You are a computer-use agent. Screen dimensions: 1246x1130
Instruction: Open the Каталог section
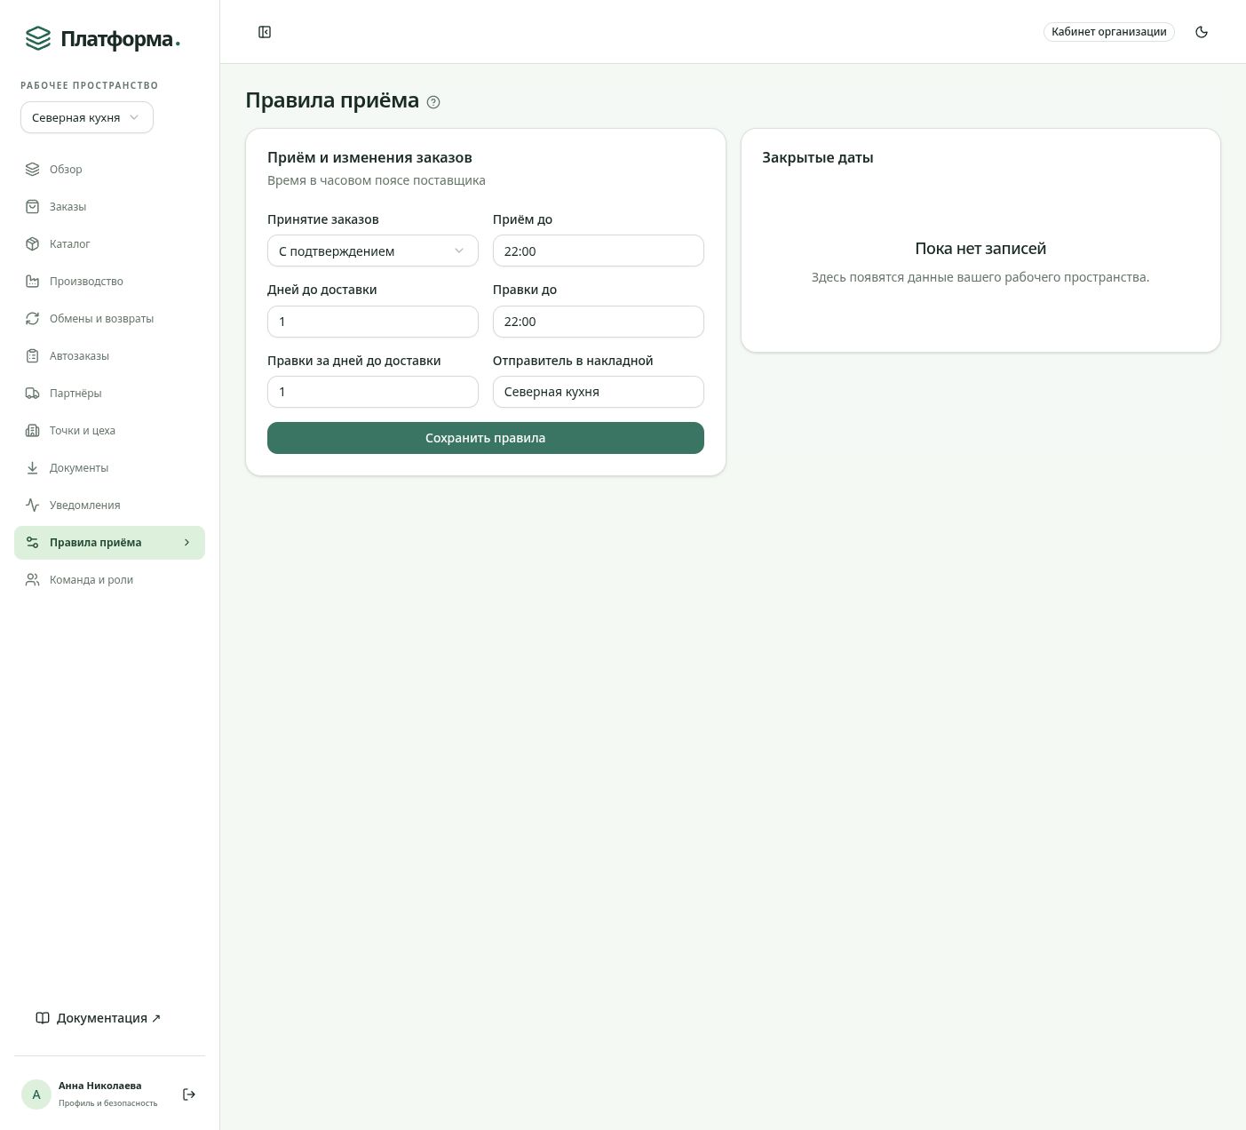[109, 243]
